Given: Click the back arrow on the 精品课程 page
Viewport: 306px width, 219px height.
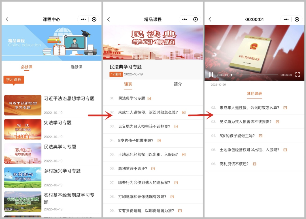Looking at the screenshot, I should (x=109, y=19).
